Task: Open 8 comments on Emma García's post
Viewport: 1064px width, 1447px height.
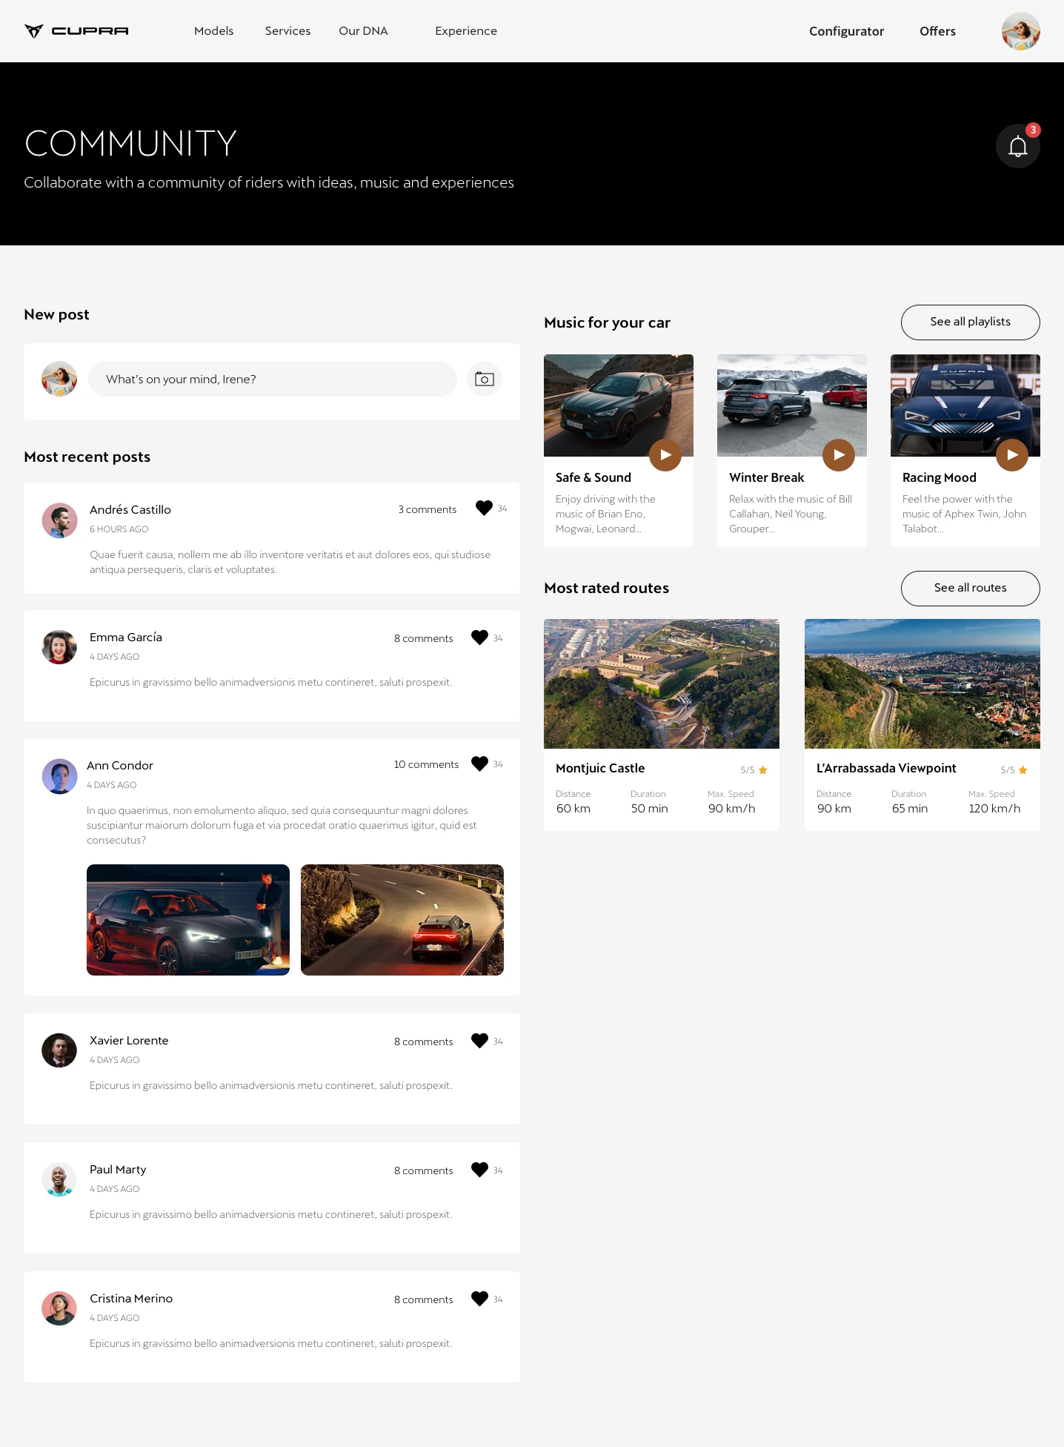Action: pos(423,638)
